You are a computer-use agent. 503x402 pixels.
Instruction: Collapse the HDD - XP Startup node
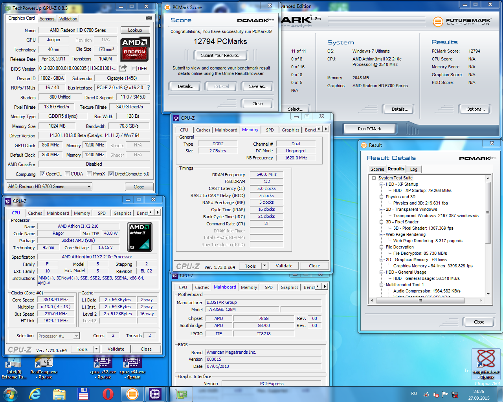click(381, 184)
